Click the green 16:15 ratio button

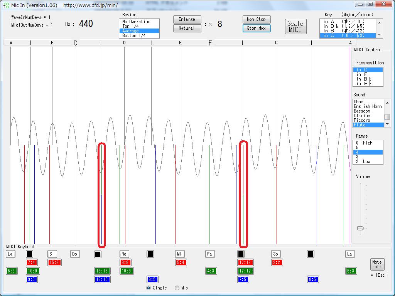tap(102, 271)
